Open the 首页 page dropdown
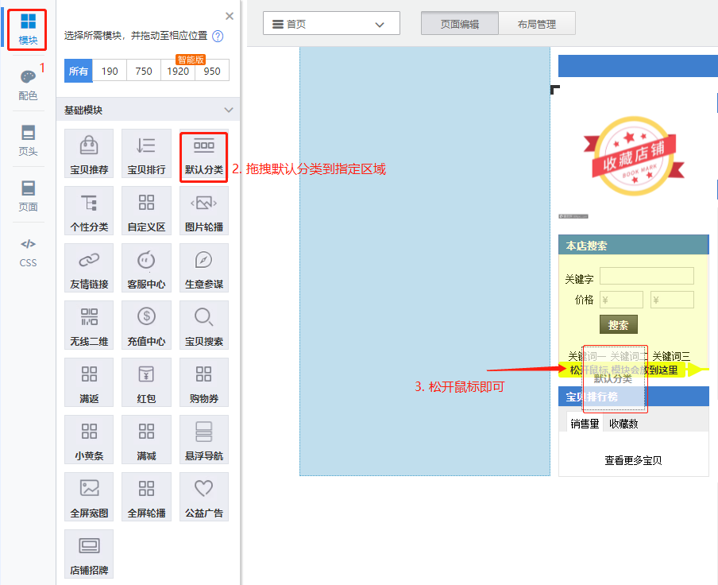Screen dimensions: 718x585 (x=331, y=24)
